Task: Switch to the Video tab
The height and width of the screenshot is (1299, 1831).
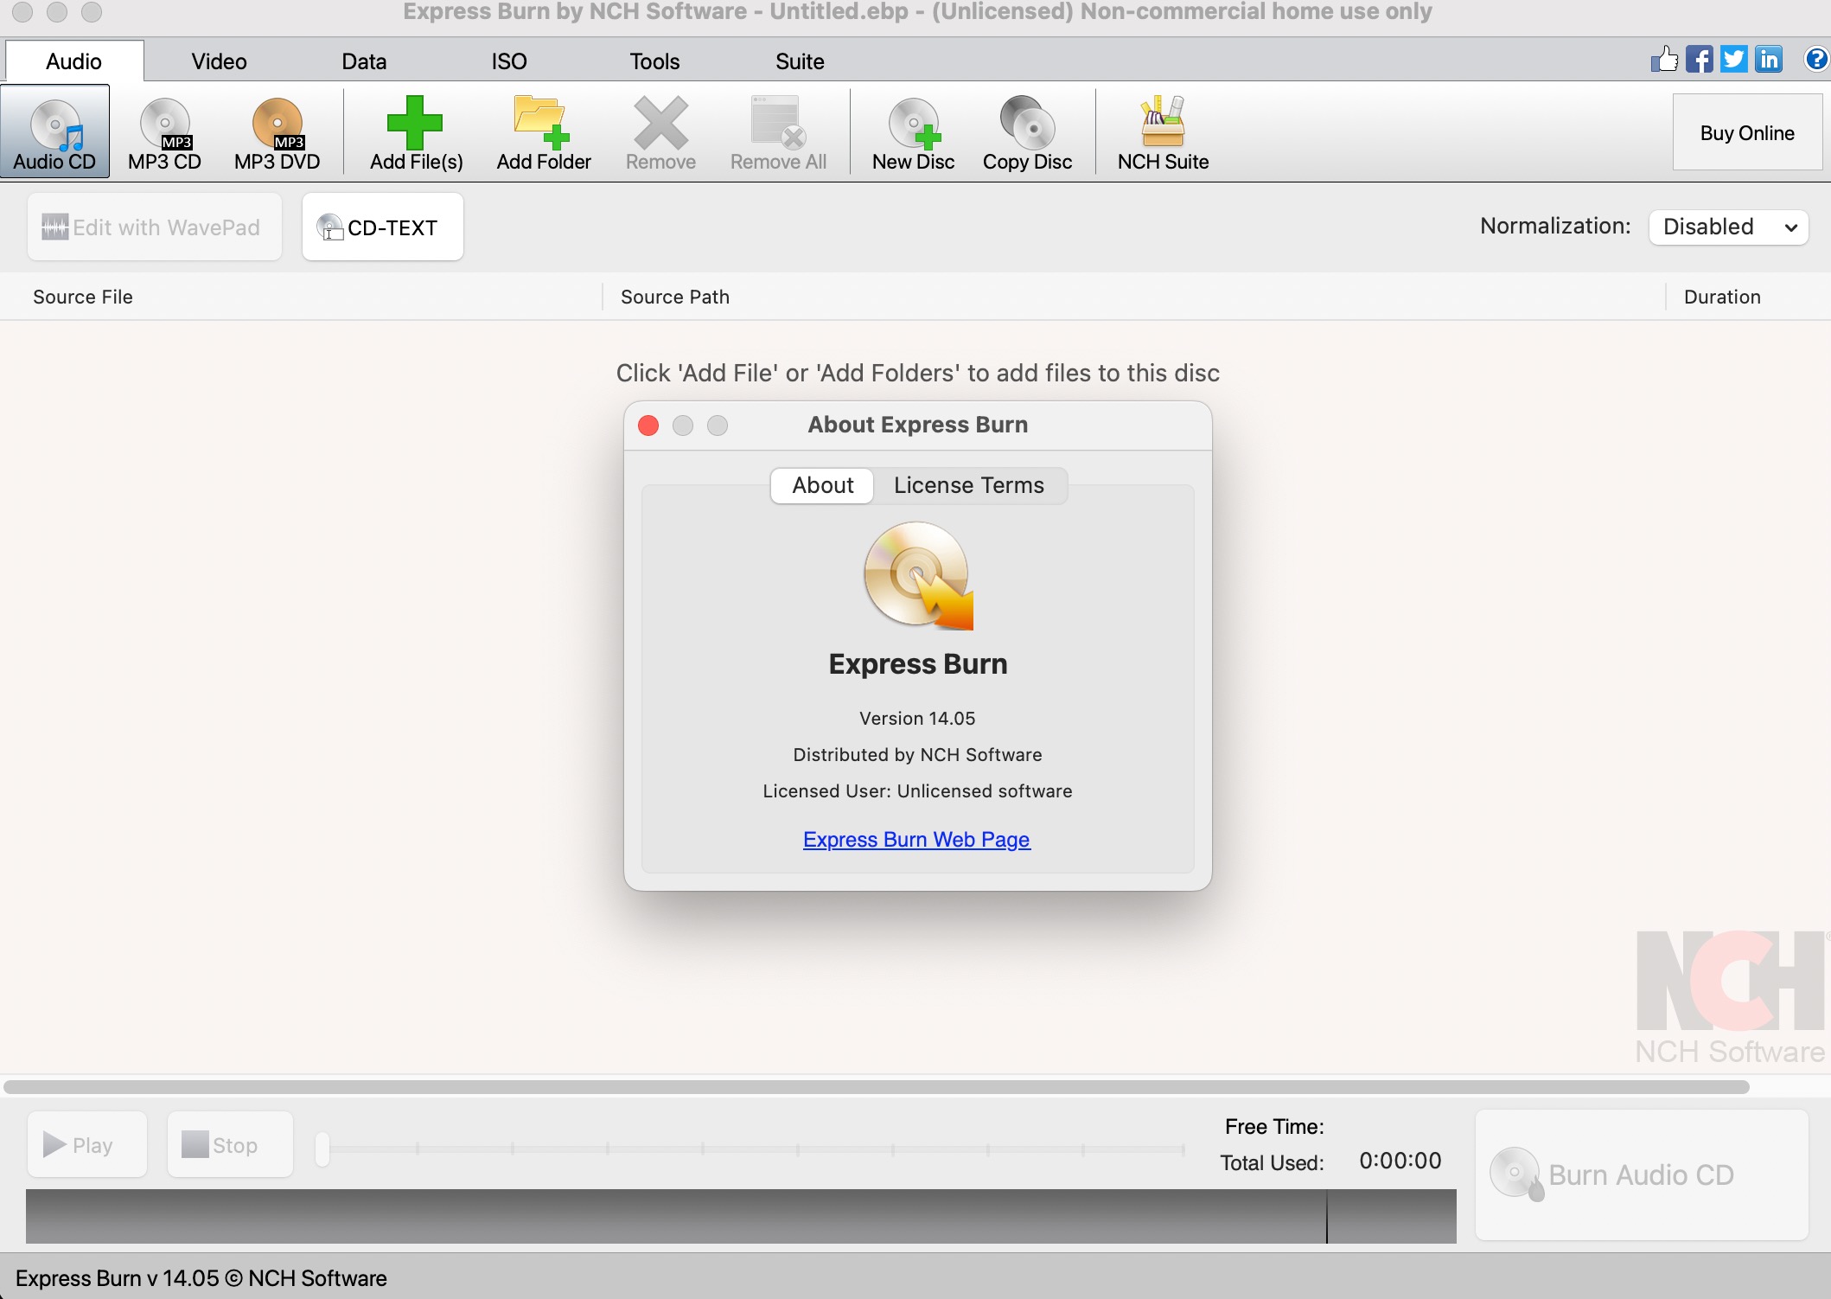Action: [219, 61]
